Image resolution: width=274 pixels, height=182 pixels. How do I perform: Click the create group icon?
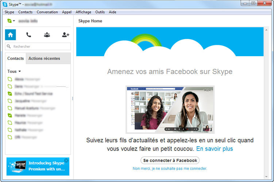point(47,35)
